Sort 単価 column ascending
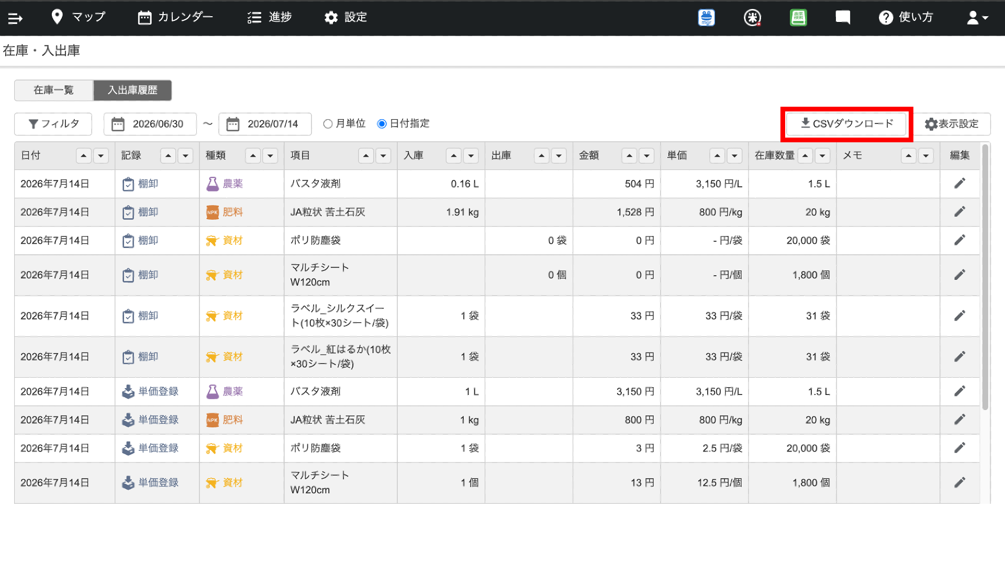This screenshot has height=565, width=1005. (x=717, y=155)
